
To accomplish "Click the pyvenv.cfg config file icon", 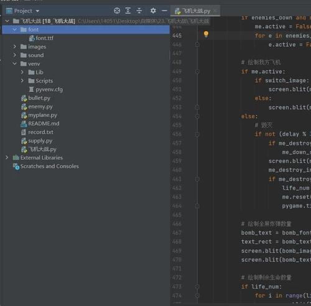I will pyautogui.click(x=31, y=90).
